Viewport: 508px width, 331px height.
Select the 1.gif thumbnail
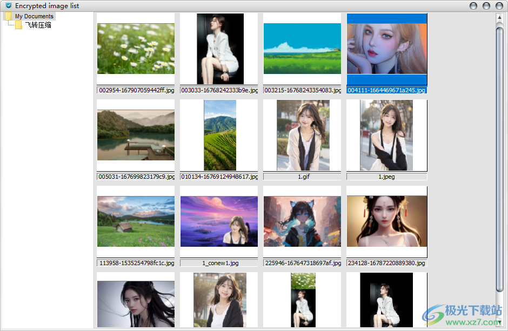tap(302, 134)
